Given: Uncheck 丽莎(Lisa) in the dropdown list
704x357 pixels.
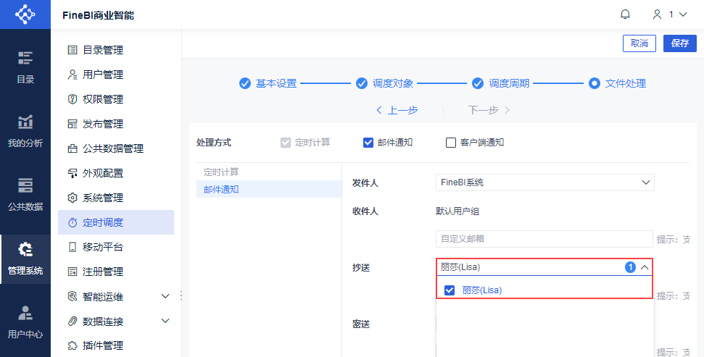Looking at the screenshot, I should tap(450, 290).
